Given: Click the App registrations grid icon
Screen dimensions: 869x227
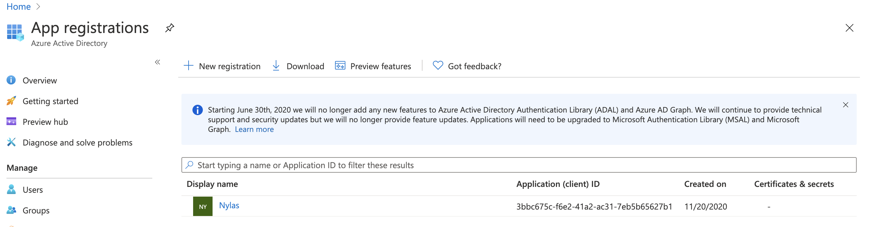Looking at the screenshot, I should [x=15, y=33].
